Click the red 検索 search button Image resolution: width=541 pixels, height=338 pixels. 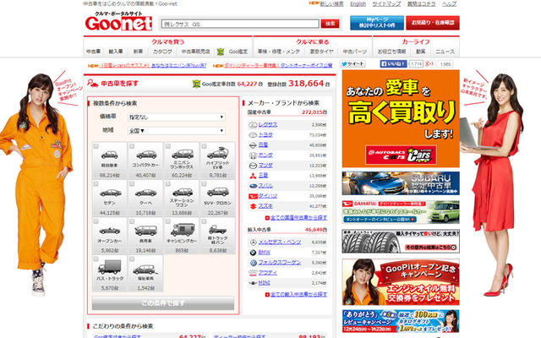(x=330, y=24)
